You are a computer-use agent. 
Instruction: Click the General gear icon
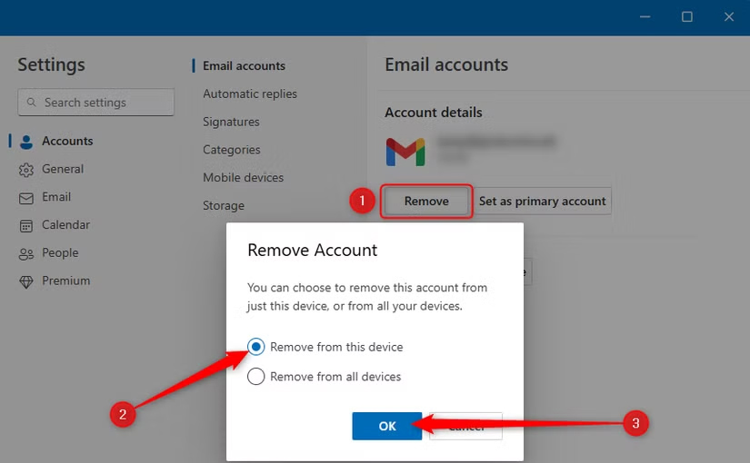click(26, 170)
